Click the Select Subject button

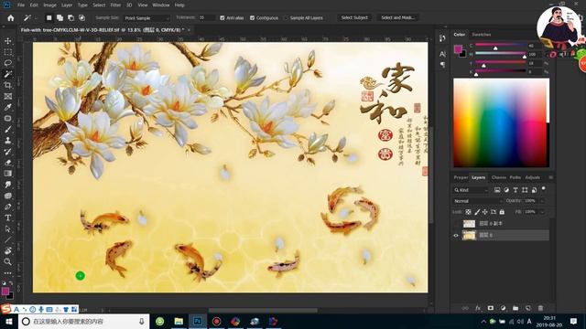point(354,17)
